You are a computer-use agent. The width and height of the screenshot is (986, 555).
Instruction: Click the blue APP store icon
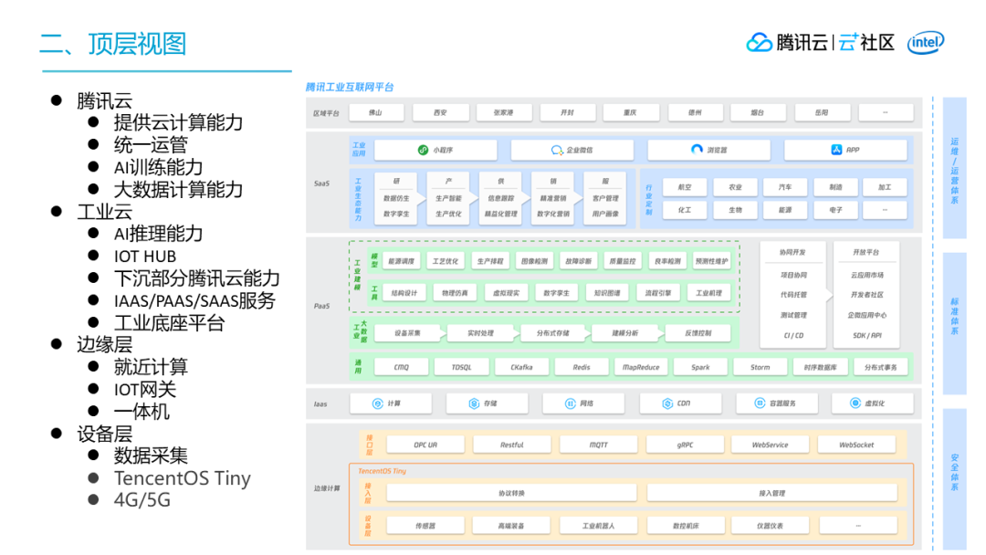836,150
